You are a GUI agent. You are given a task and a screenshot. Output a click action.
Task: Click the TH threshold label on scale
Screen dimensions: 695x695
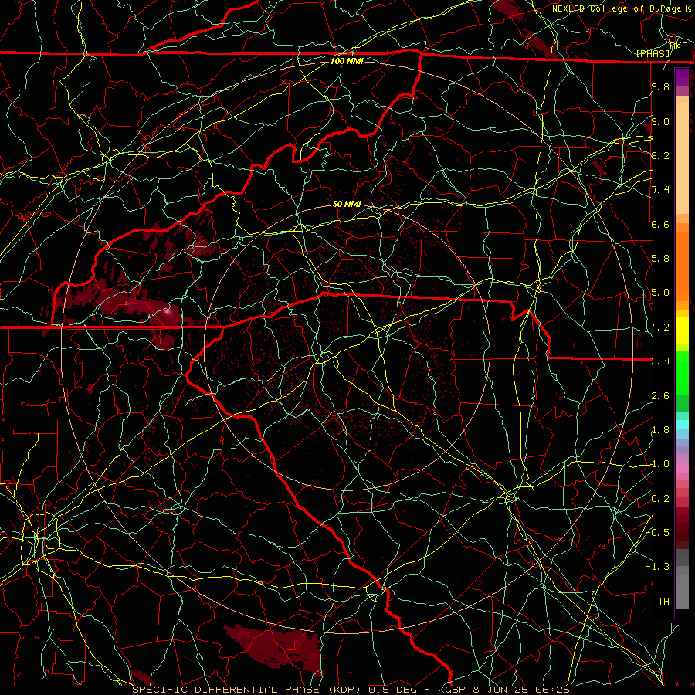[x=663, y=601]
